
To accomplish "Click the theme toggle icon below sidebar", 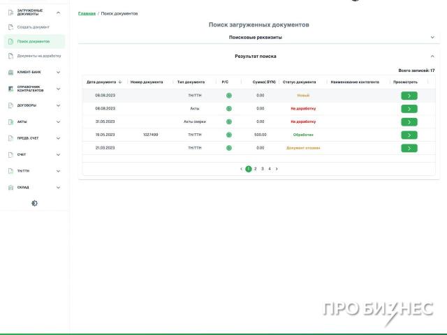I will pos(34,203).
